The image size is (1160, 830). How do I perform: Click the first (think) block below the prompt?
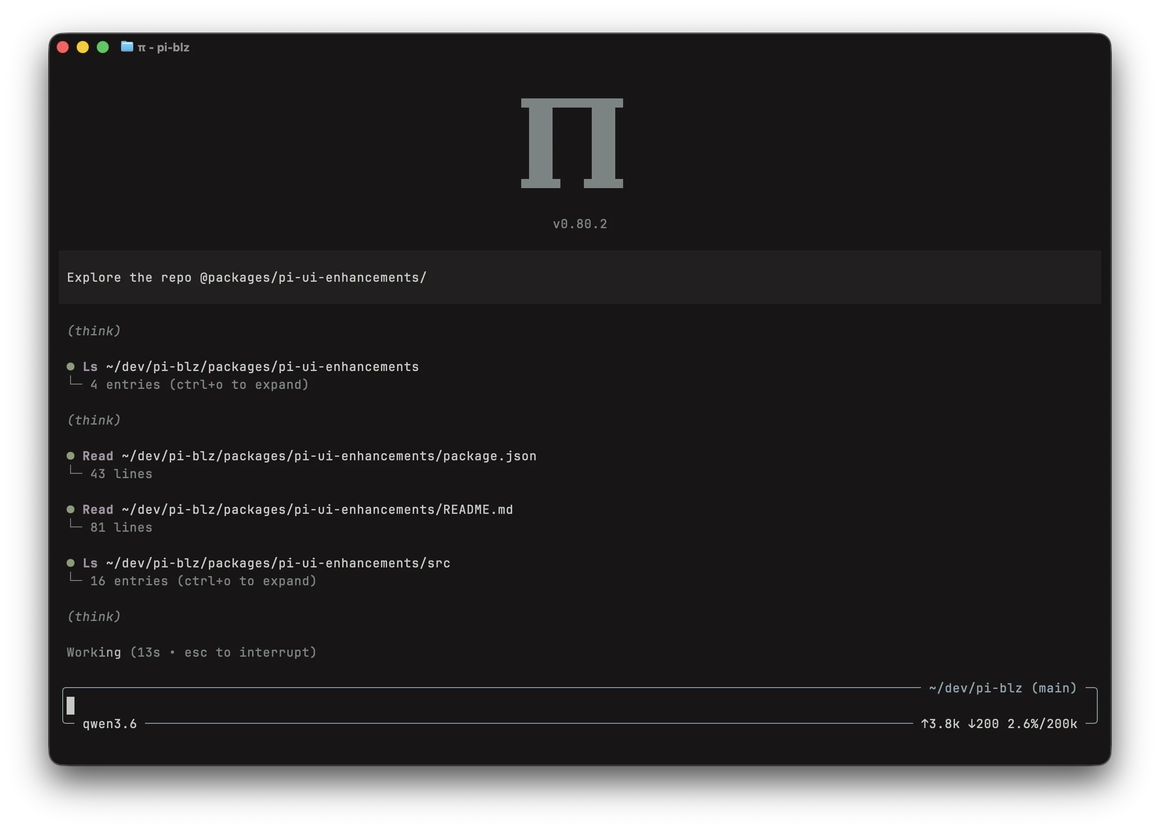coord(94,331)
